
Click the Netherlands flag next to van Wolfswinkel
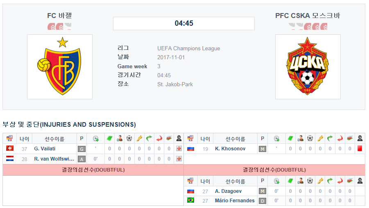click(10, 159)
